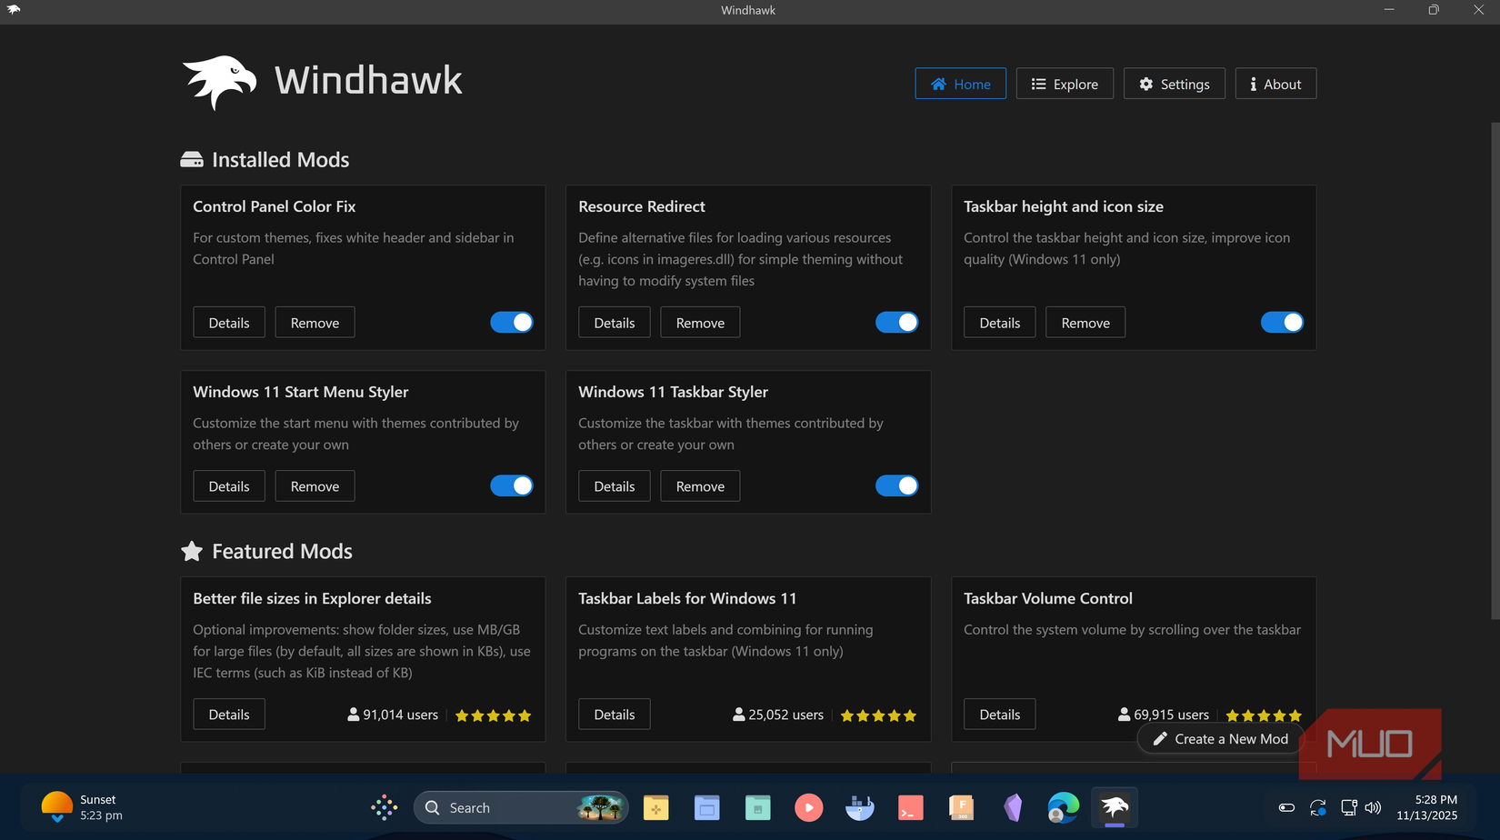Toggle the Windows 11 Taskbar Styler mod
Screen dimensions: 1500x840
click(x=896, y=485)
